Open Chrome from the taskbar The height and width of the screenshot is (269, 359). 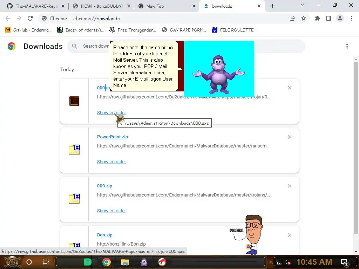[x=107, y=262]
